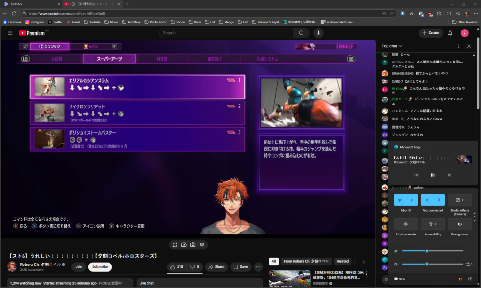This screenshot has height=288, width=481.
Task: Open Edge profile picture menu
Action: tap(467, 14)
